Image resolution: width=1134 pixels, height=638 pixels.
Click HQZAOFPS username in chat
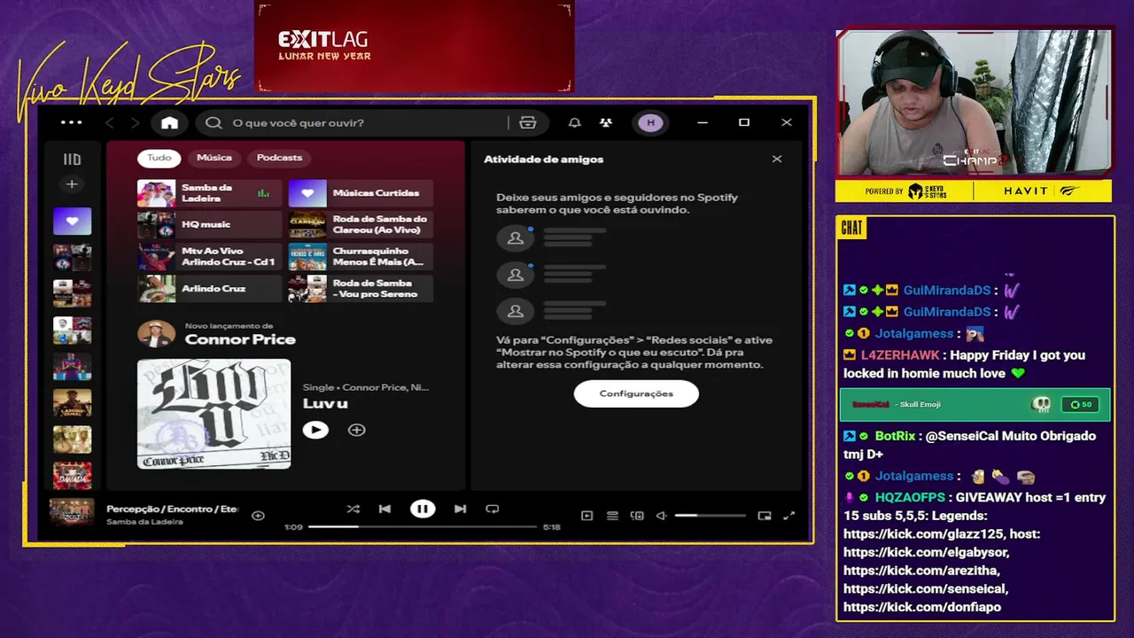tap(910, 497)
